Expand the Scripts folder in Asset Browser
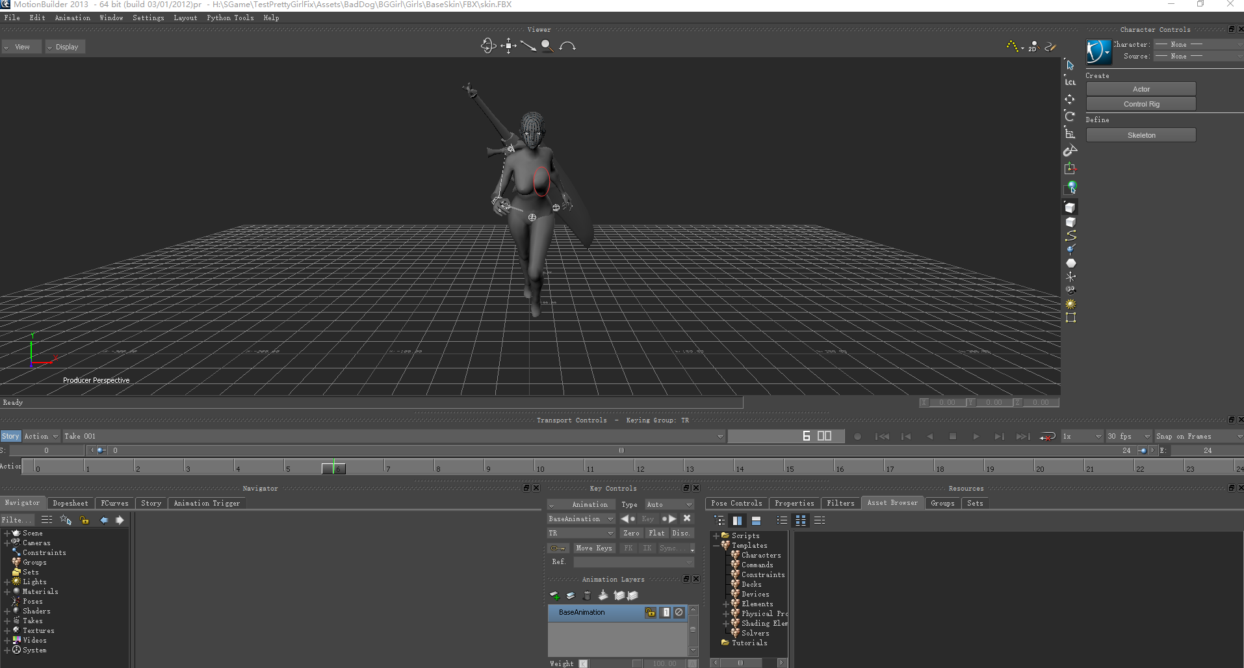Viewport: 1244px width, 668px height. click(x=716, y=536)
